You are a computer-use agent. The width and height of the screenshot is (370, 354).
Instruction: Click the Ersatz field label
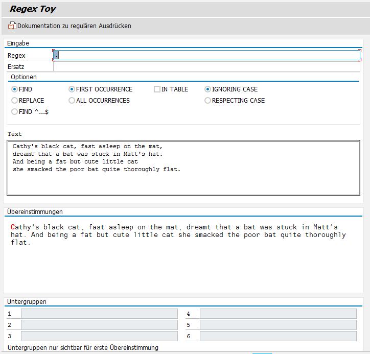(16, 67)
